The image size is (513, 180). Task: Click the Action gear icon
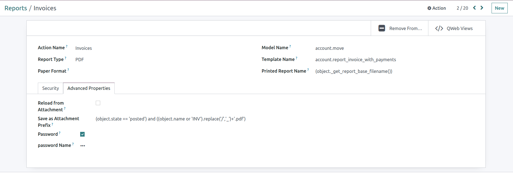click(429, 8)
